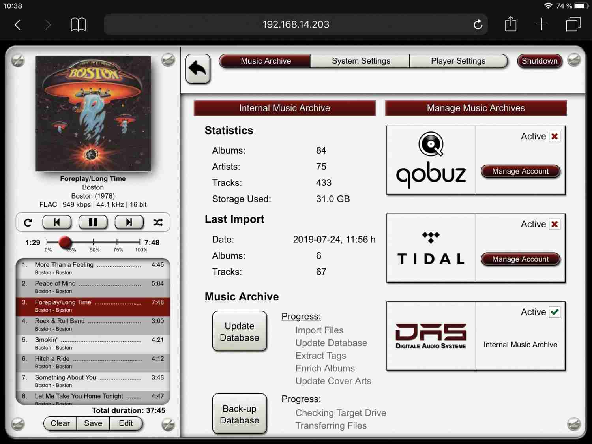
Task: Skip to previous track
Action: [57, 222]
